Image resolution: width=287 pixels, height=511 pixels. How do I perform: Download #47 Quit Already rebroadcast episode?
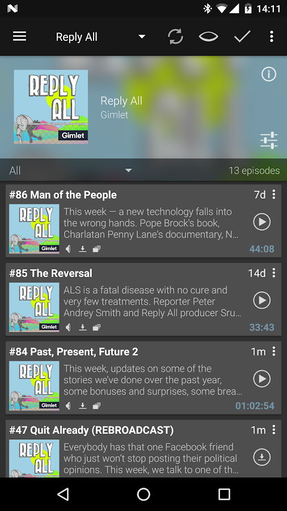262,457
